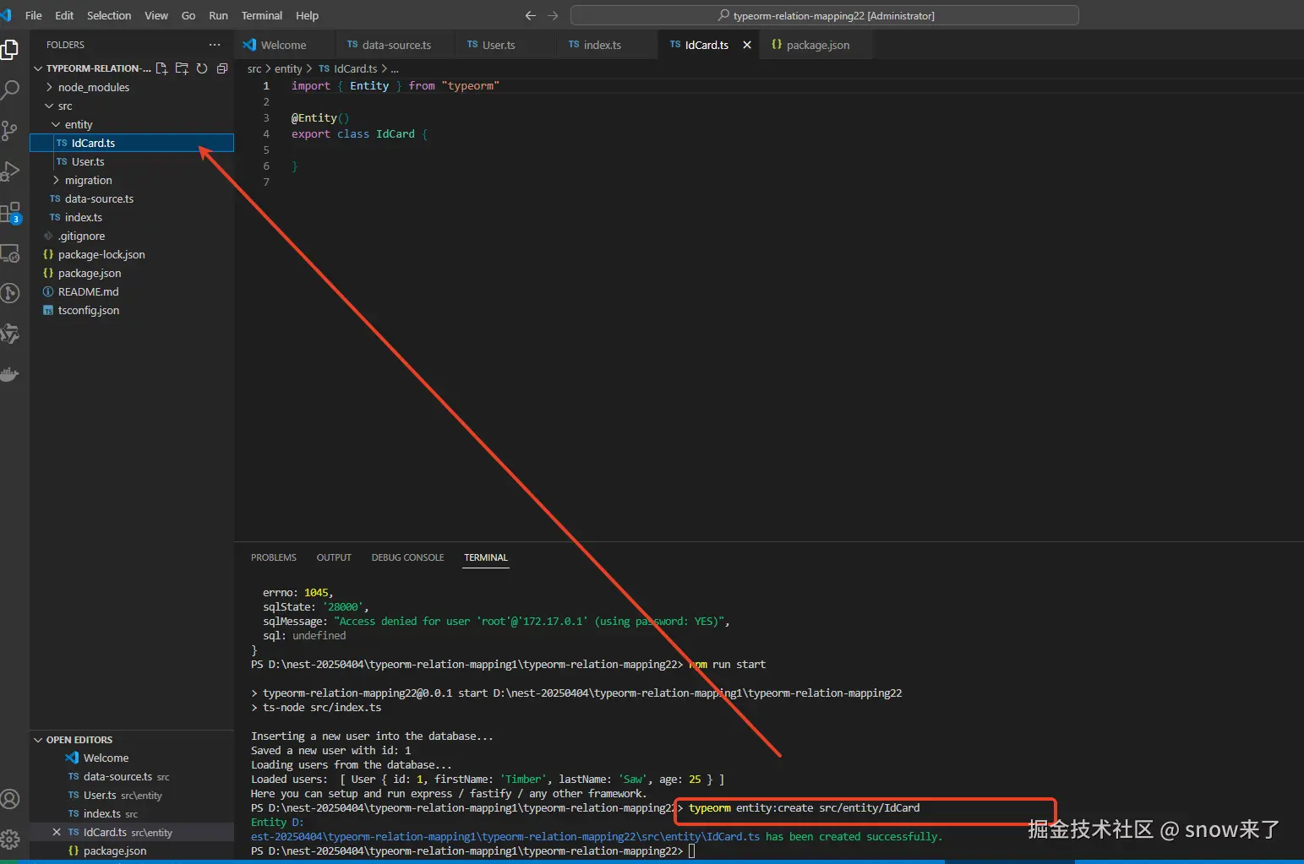Select User.ts in Open Editors list

pyautogui.click(x=131, y=795)
